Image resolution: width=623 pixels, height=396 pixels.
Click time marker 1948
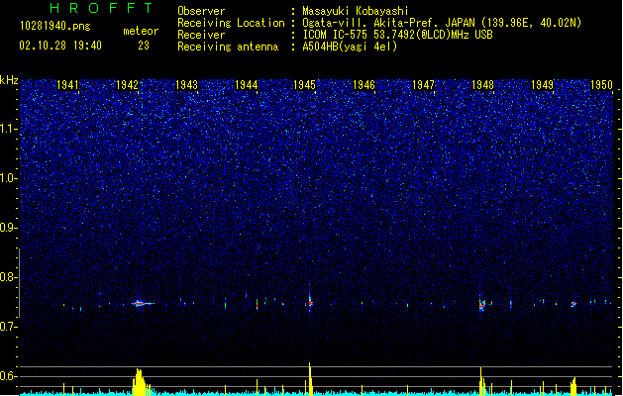pyautogui.click(x=482, y=85)
